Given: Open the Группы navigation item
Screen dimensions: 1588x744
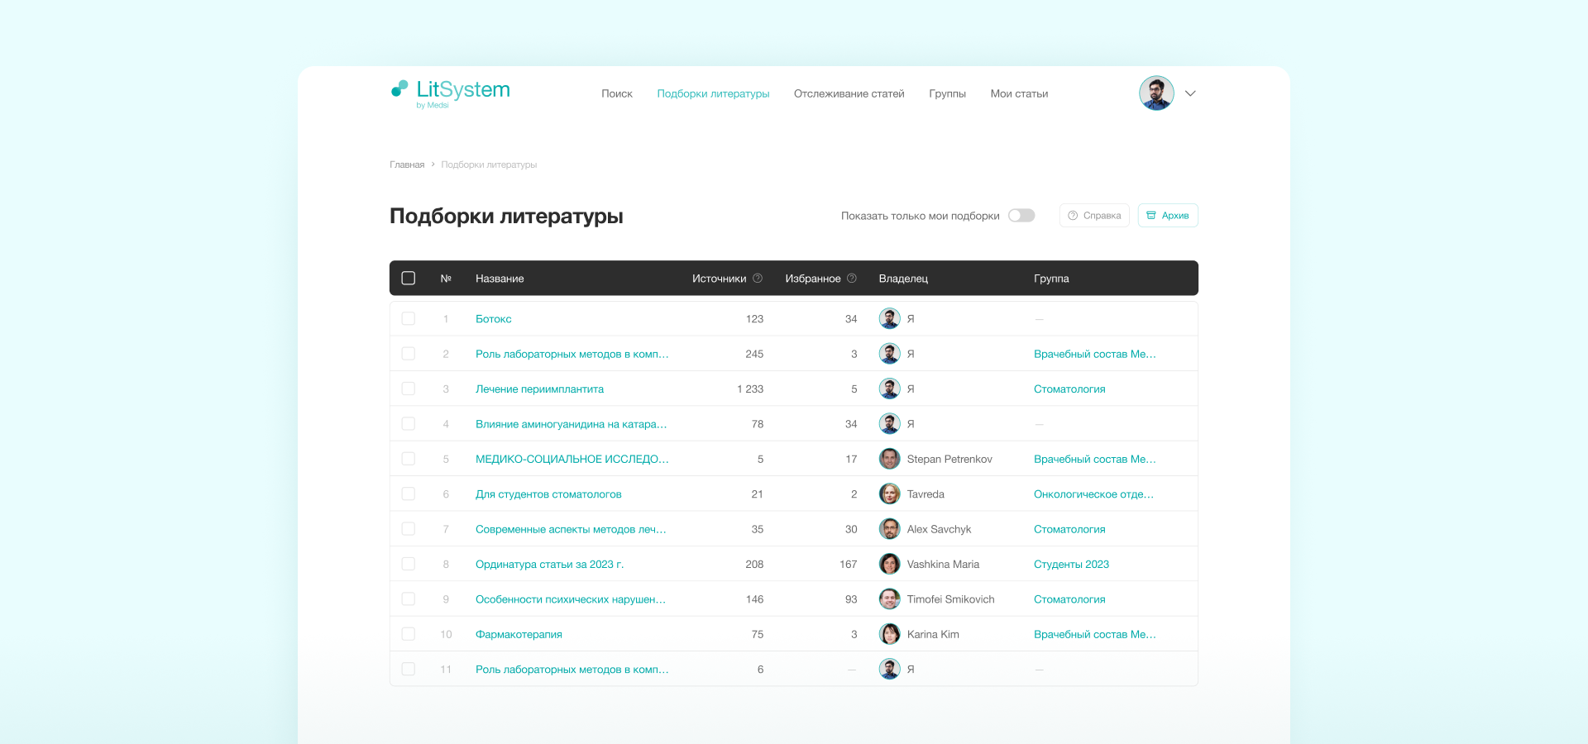Looking at the screenshot, I should [947, 94].
